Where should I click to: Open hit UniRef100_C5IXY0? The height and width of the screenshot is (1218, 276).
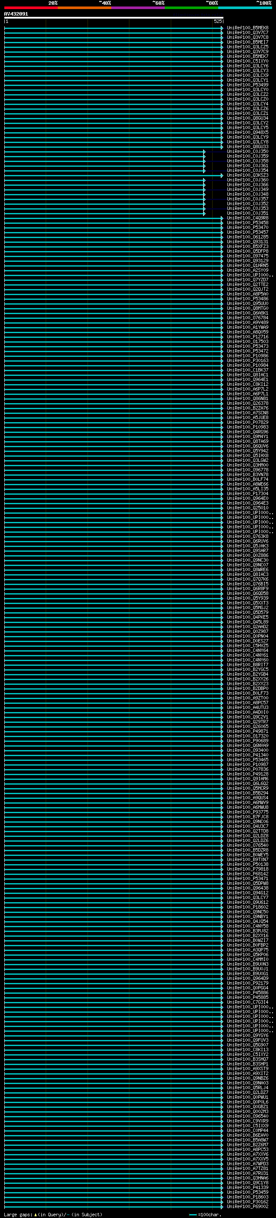247,61
